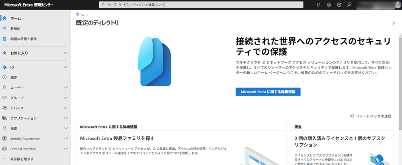Select the External Identities icon
This screenshot has width=402, height=165.
click(x=4, y=149)
